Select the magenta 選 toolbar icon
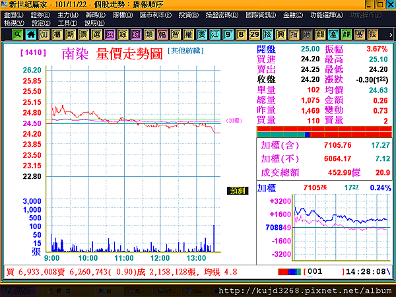 click(110, 34)
